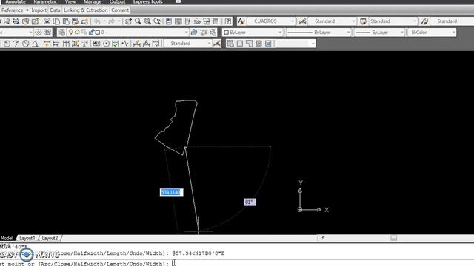Click the Cut scissors icon
The width and height of the screenshot is (474, 266).
click(x=47, y=21)
